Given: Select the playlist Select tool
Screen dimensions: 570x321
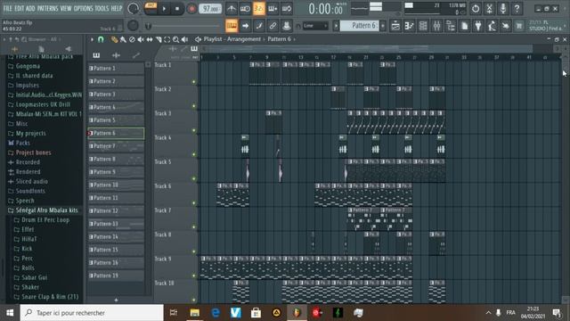Looking at the screenshot, I should [167, 39].
